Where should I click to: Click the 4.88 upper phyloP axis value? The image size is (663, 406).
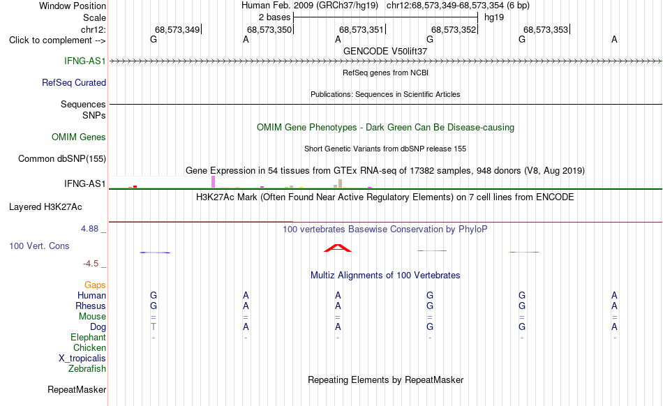point(89,229)
